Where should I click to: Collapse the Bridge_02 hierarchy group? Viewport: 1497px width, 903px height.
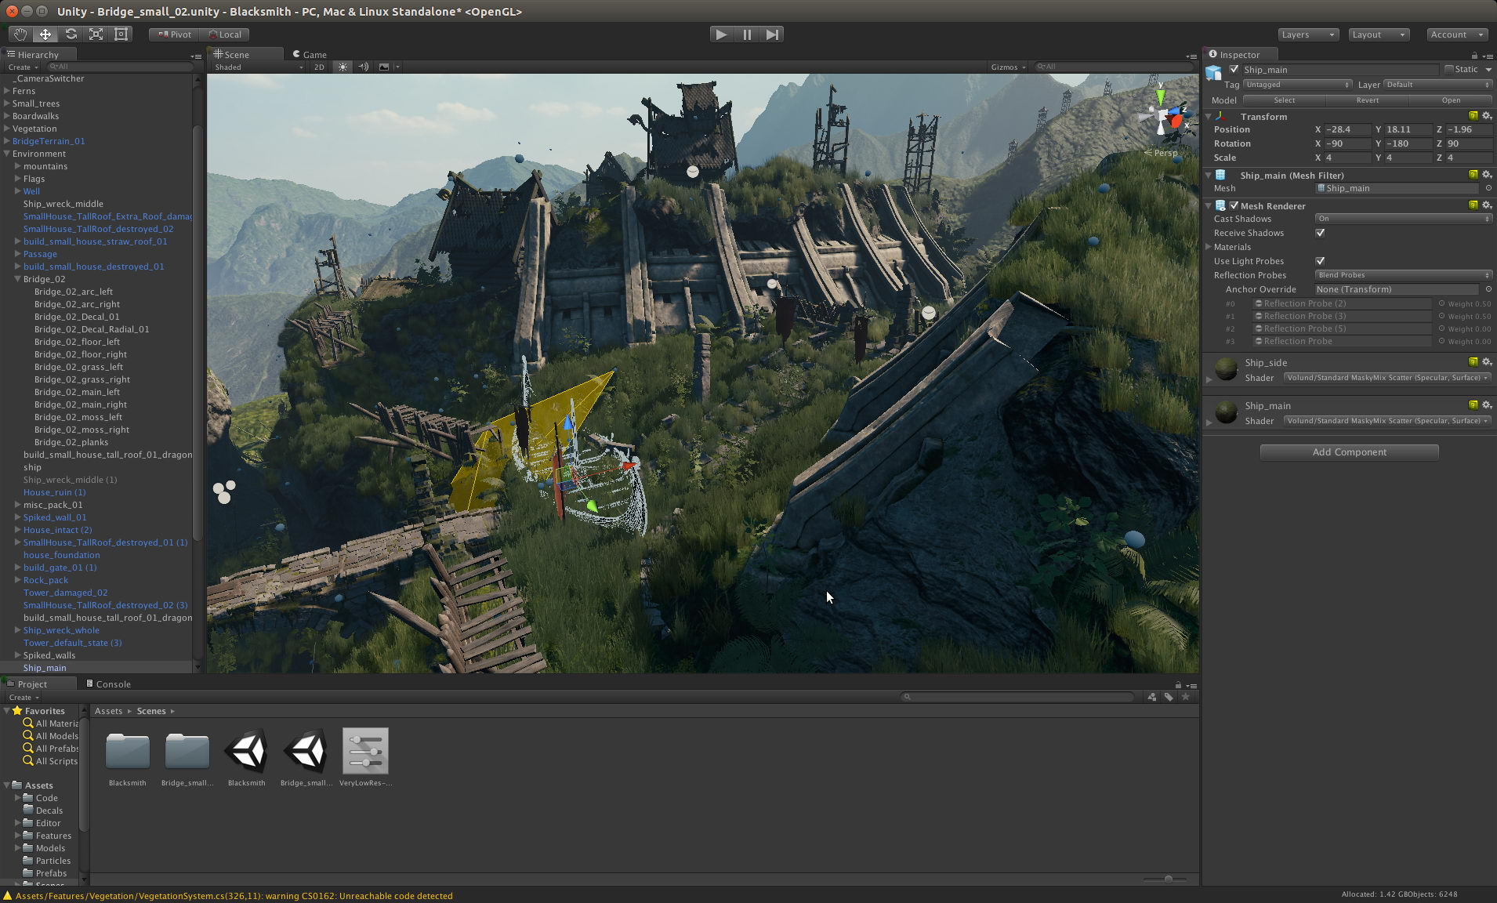click(x=17, y=279)
